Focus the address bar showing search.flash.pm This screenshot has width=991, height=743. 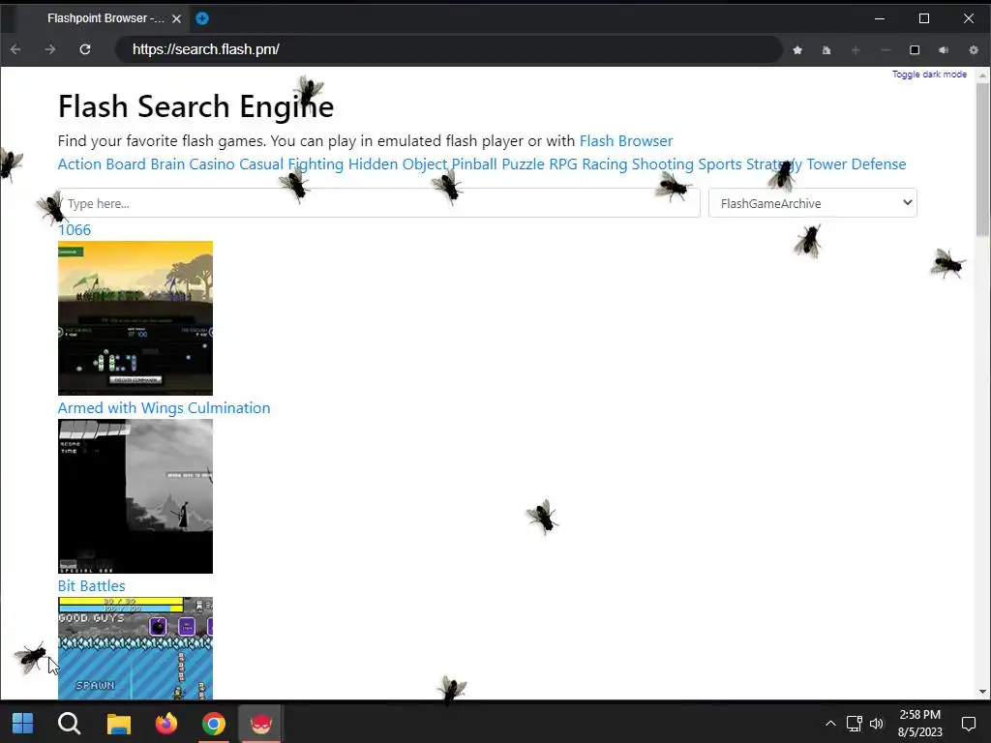click(x=449, y=49)
